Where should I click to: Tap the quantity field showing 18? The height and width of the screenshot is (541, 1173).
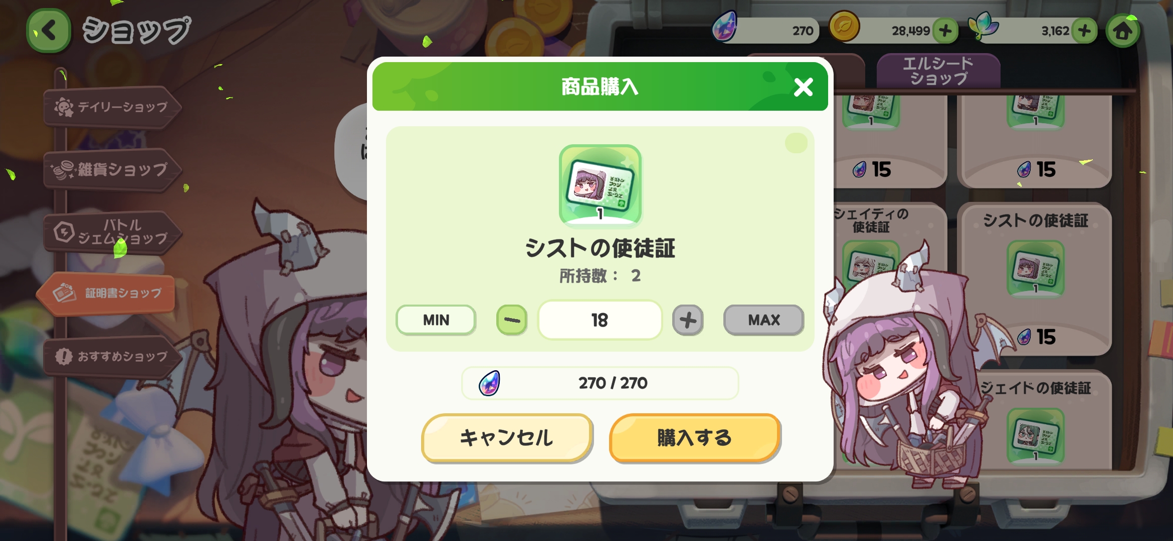click(600, 320)
